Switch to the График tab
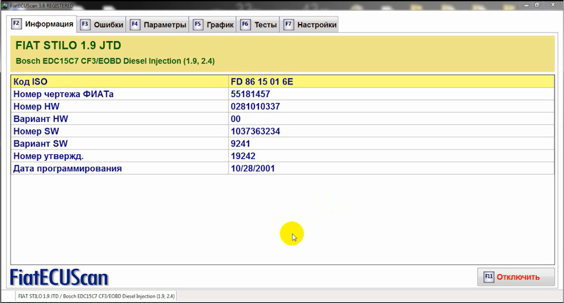The height and width of the screenshot is (303, 564). click(213, 25)
